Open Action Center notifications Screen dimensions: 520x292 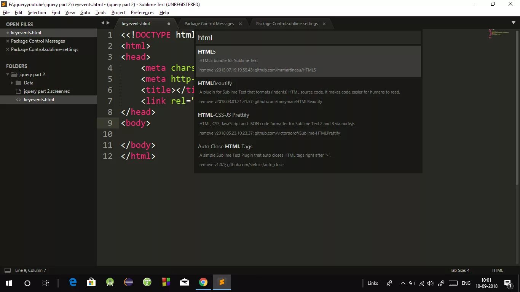508,283
